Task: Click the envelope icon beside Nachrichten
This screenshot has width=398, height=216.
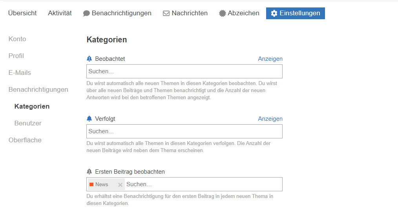Action: 166,13
